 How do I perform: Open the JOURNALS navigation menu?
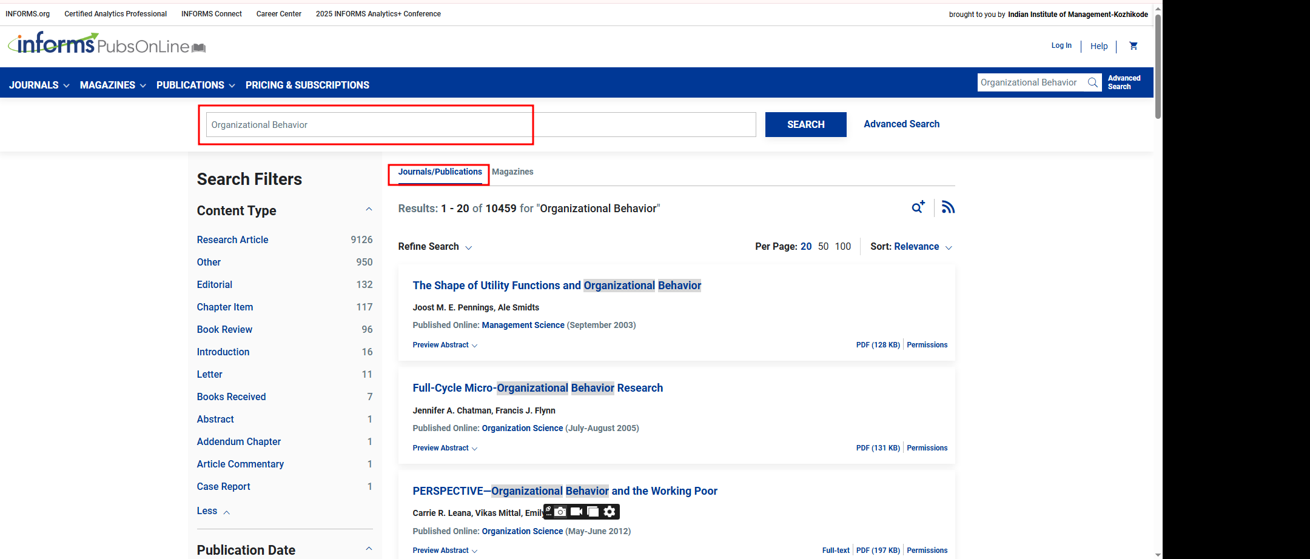[39, 85]
